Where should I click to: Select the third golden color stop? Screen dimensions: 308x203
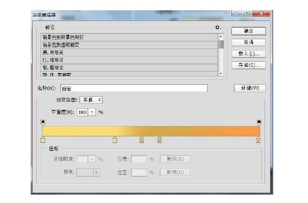click(x=142, y=140)
